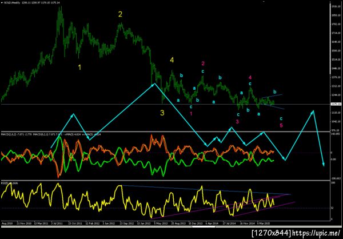Click the 1042.10 price scale label

(335, 121)
